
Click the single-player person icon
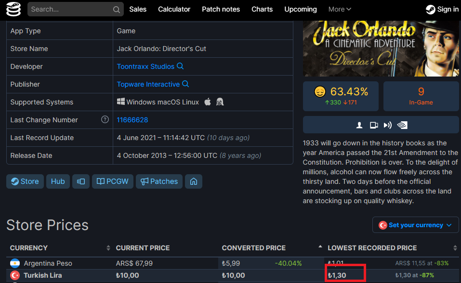(359, 125)
